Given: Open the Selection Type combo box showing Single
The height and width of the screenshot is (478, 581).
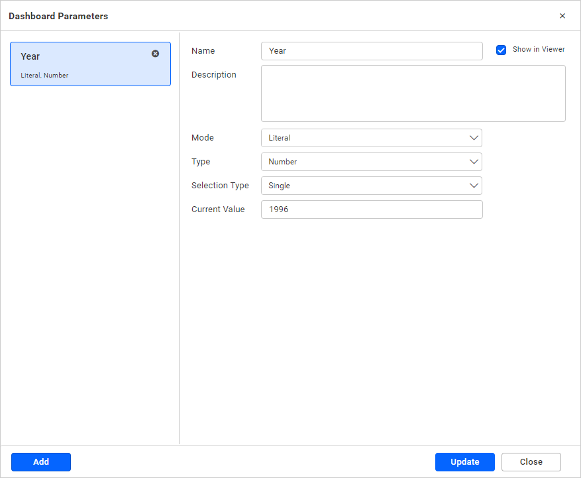Looking at the screenshot, I should 371,185.
